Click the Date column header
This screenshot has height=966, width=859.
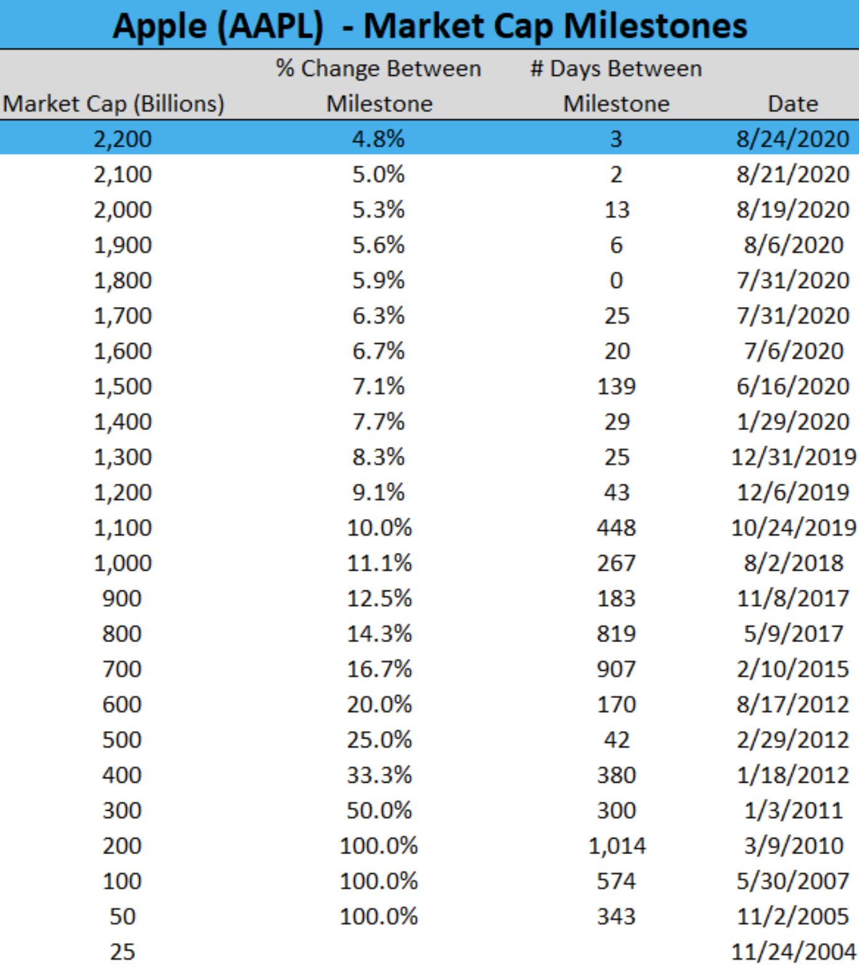click(793, 104)
